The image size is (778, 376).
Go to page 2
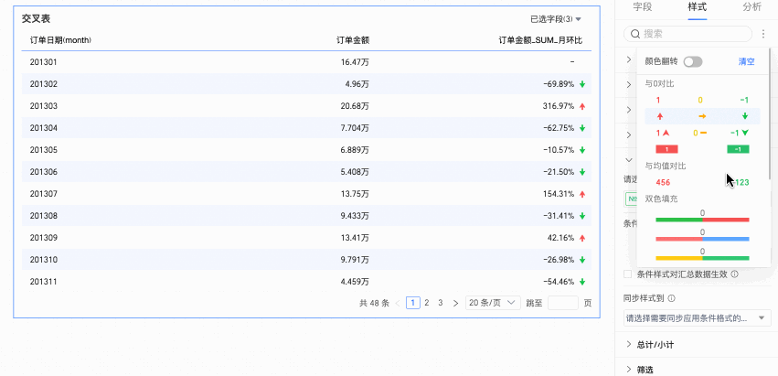pos(427,303)
